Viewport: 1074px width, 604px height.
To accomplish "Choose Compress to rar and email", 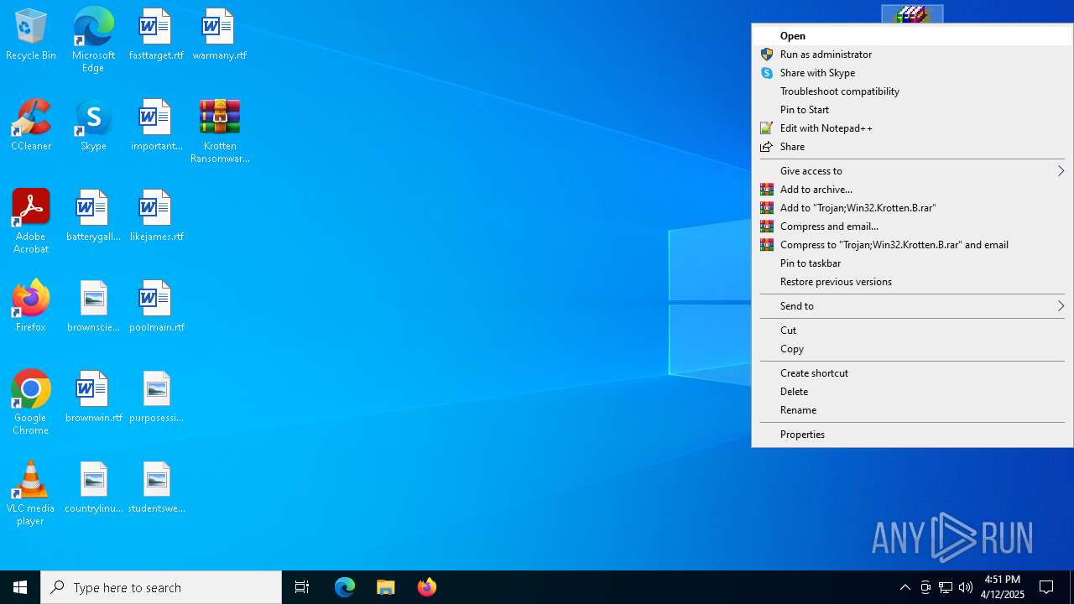I will pyautogui.click(x=912, y=245).
